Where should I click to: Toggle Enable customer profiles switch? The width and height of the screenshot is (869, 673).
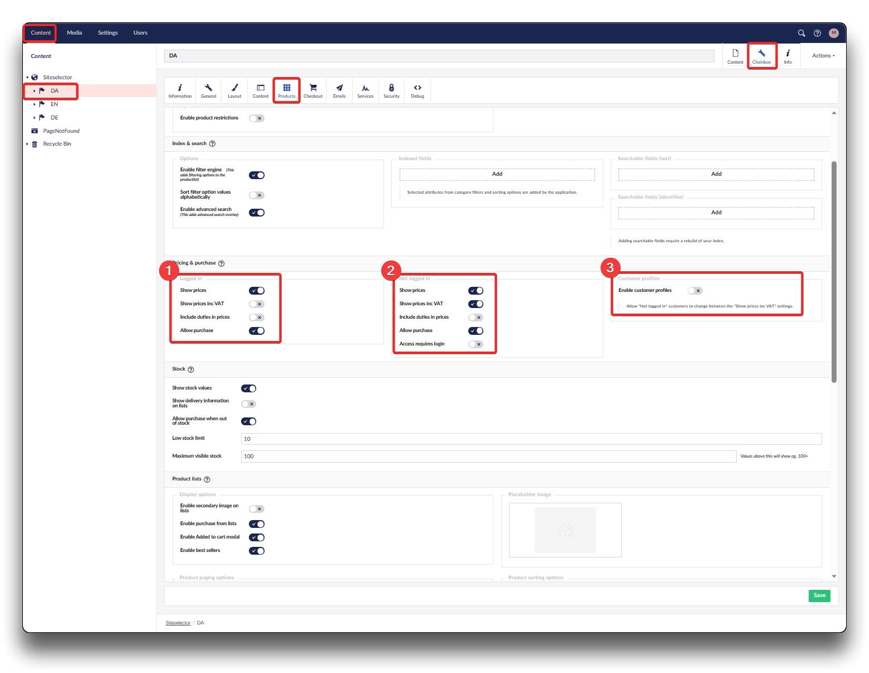[x=695, y=291]
